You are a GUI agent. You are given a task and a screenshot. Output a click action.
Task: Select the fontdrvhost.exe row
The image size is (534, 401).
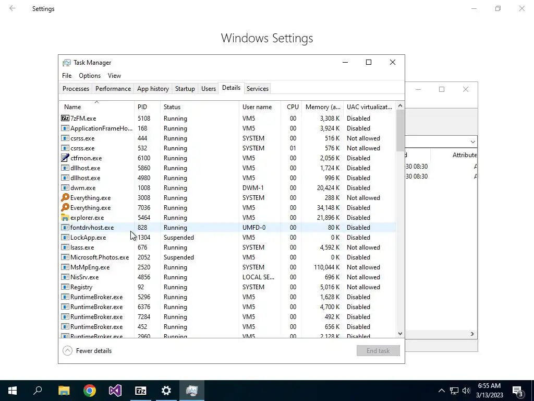tap(227, 228)
